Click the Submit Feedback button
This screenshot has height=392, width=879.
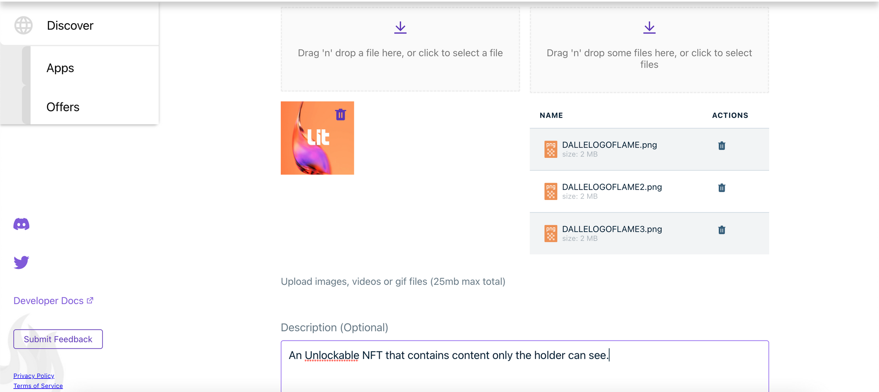[x=58, y=339]
